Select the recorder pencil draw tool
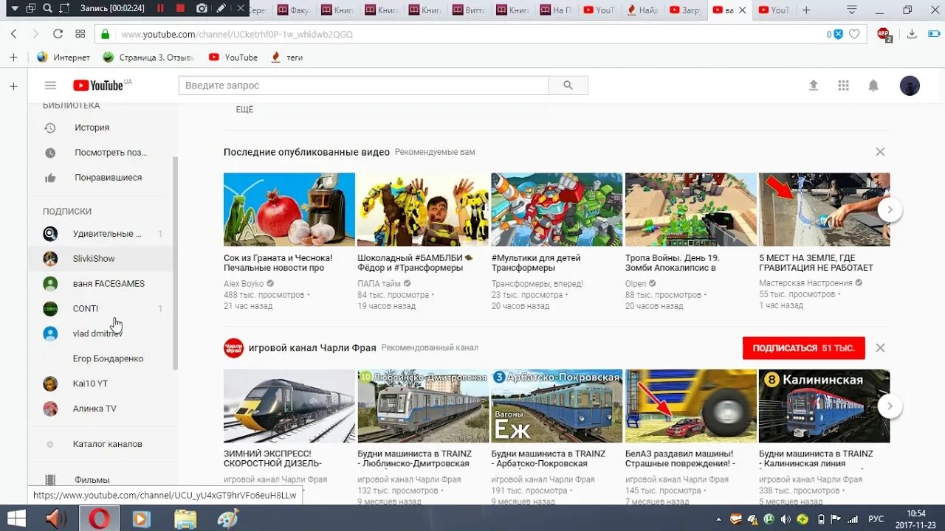 (x=221, y=8)
